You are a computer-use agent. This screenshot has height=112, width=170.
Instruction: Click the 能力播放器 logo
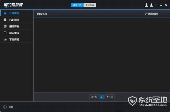pyautogui.click(x=13, y=5)
